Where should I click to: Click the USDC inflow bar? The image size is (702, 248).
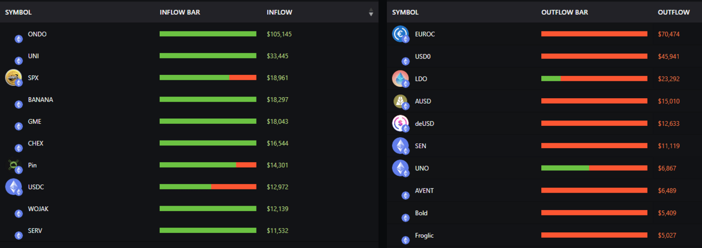point(208,187)
